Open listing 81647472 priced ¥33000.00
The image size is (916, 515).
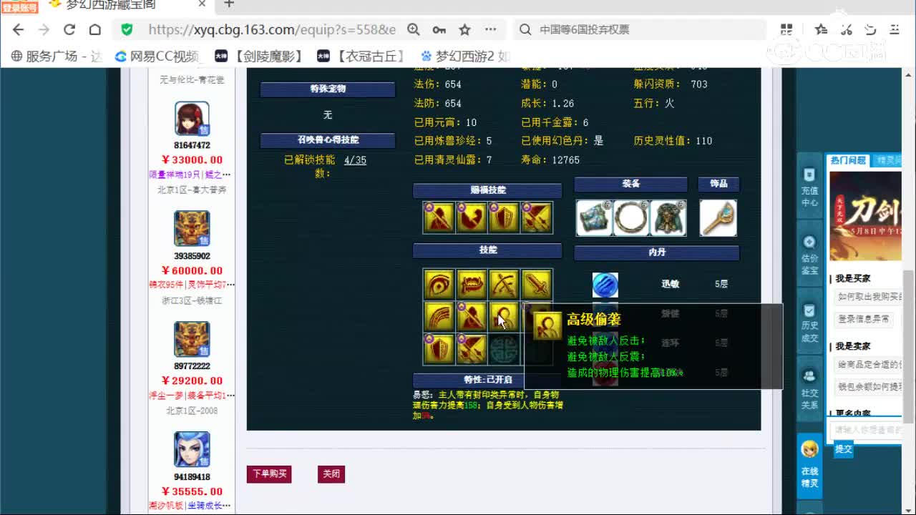[x=192, y=145]
